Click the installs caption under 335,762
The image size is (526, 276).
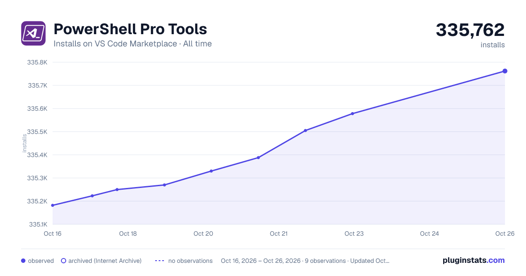493,45
